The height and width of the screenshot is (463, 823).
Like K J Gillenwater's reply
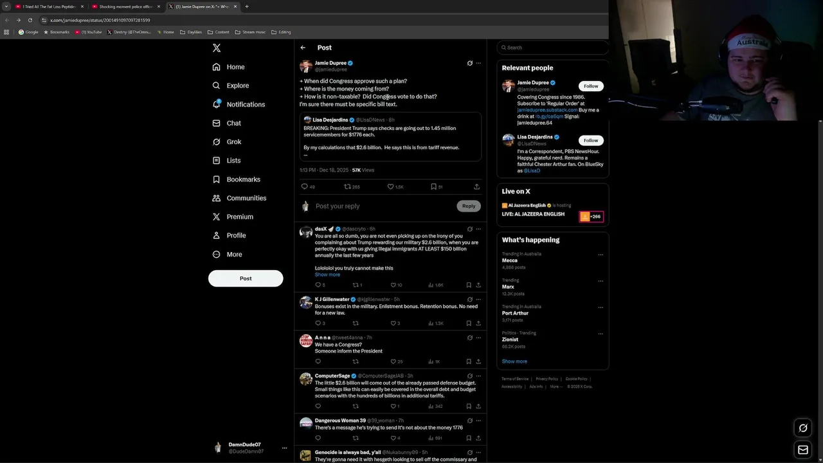click(393, 323)
